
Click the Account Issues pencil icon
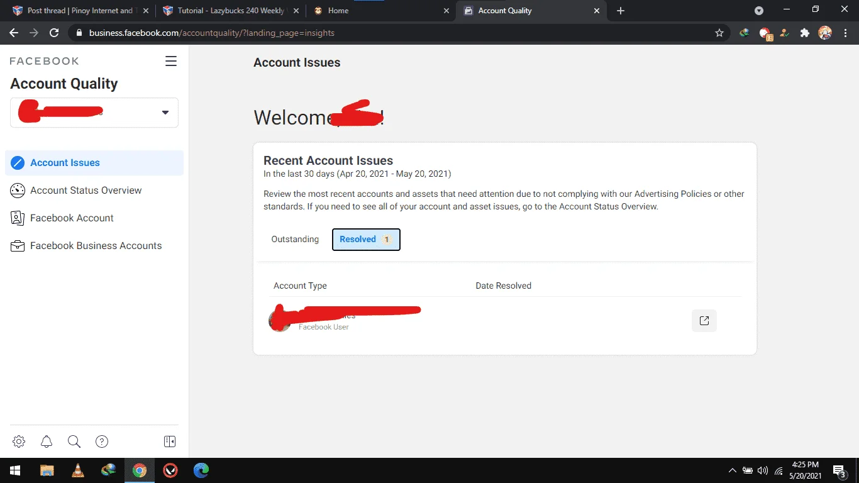point(18,163)
